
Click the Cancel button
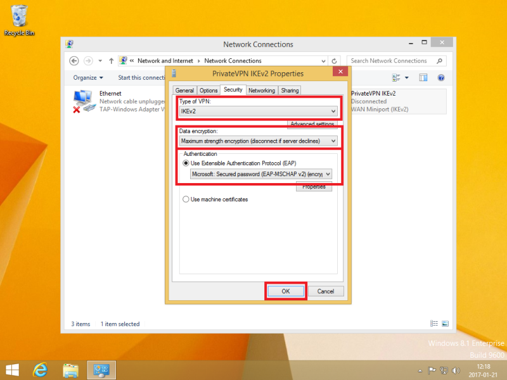326,291
